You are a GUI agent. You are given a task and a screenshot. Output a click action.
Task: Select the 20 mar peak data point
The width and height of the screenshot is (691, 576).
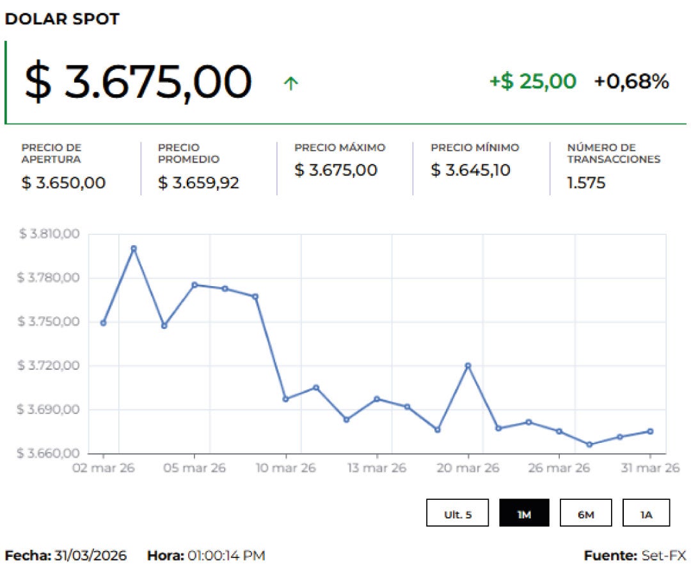tap(468, 365)
